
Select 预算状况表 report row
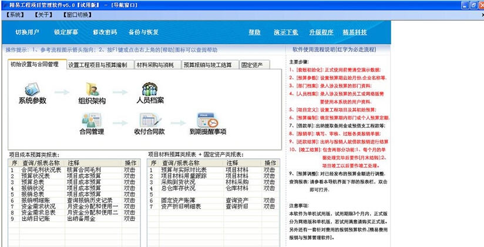click(74, 176)
